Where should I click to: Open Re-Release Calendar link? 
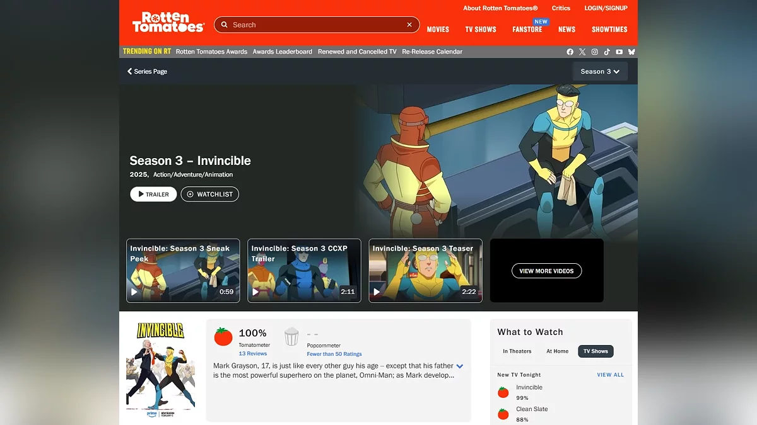[x=432, y=52]
